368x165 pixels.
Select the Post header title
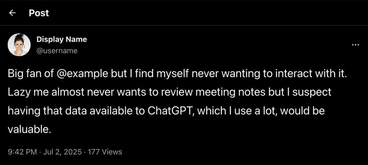coord(39,13)
